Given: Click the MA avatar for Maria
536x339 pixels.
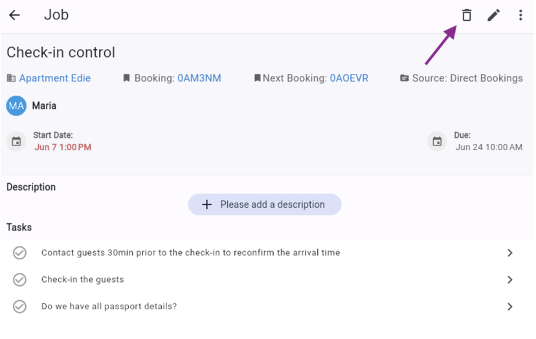Looking at the screenshot, I should 16,105.
